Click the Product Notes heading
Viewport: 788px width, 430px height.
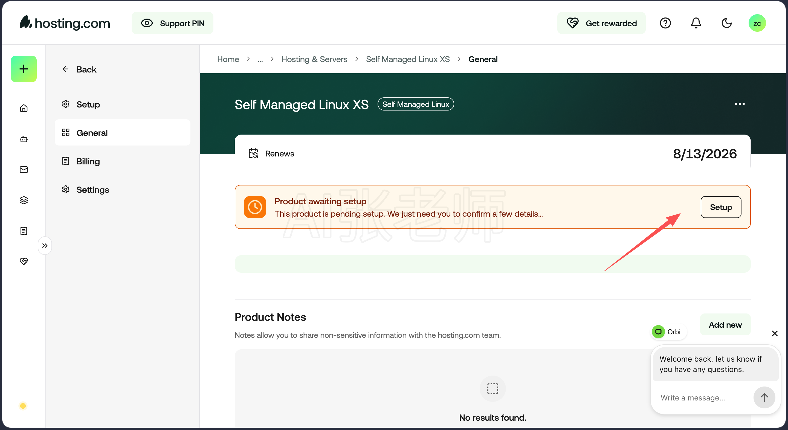pyautogui.click(x=270, y=317)
